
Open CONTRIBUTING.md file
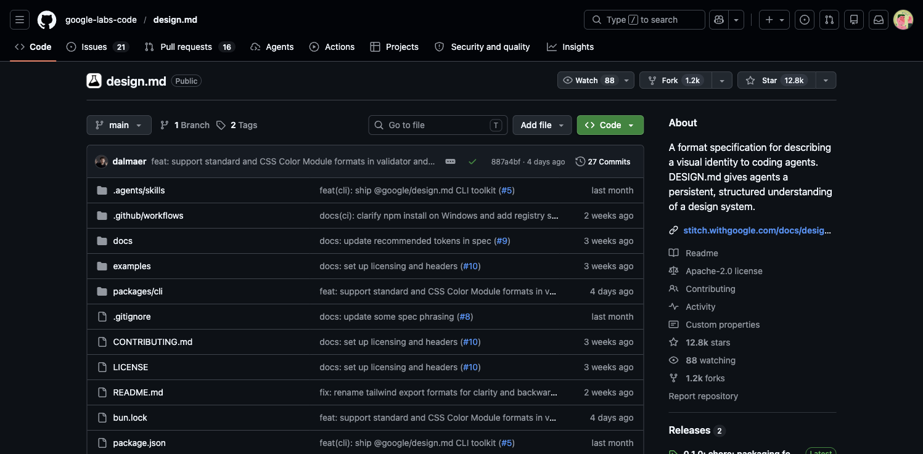click(x=153, y=342)
